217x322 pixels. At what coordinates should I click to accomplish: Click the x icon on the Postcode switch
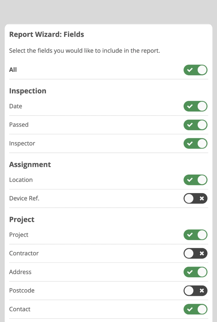201,290
